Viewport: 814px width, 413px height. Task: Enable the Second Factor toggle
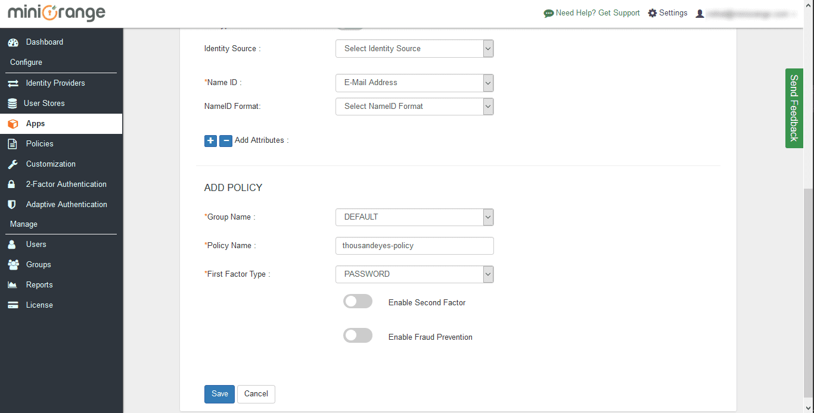point(358,302)
